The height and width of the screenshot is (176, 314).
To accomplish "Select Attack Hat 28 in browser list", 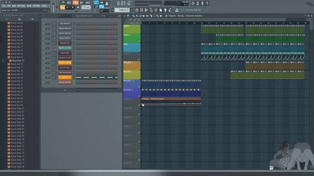I will pyautogui.click(x=17, y=105).
